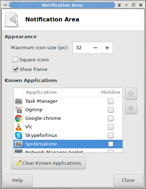Select the Ogmrip row text
The height and width of the screenshot is (189, 146).
point(34,110)
